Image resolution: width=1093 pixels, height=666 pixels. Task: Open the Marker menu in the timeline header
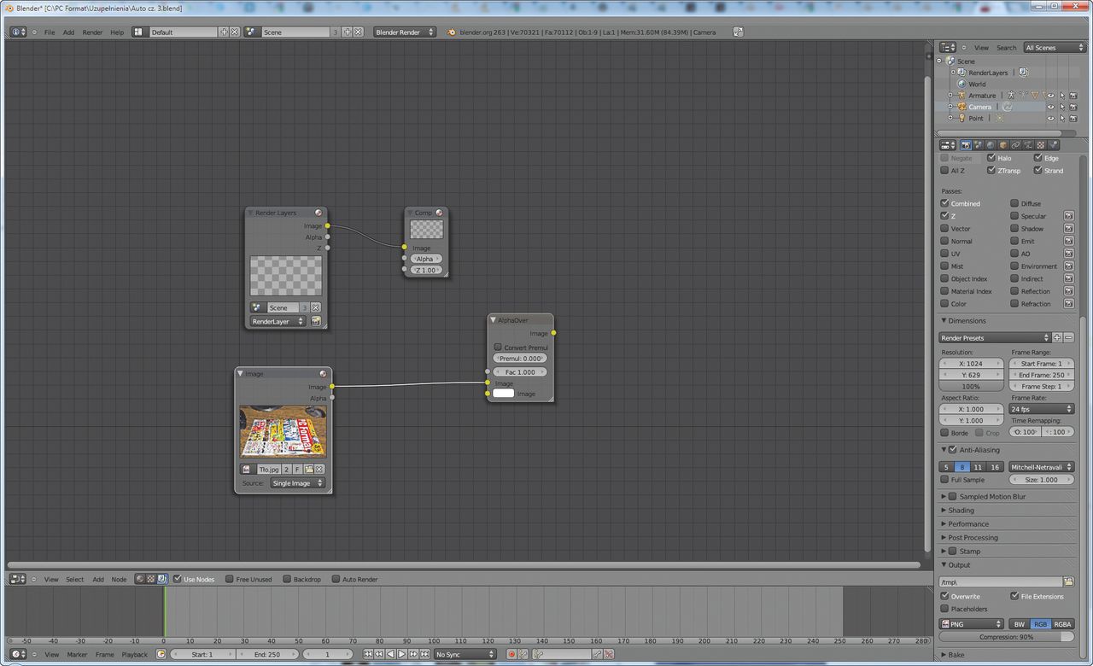77,654
